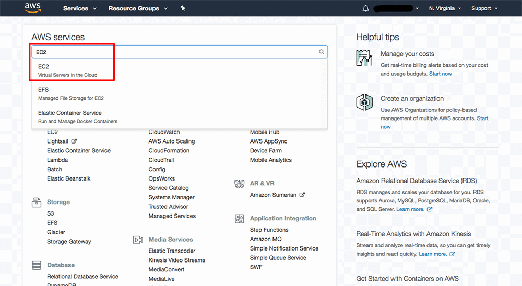The image size is (522, 286).
Task: Open Managed Services
Action: (172, 216)
